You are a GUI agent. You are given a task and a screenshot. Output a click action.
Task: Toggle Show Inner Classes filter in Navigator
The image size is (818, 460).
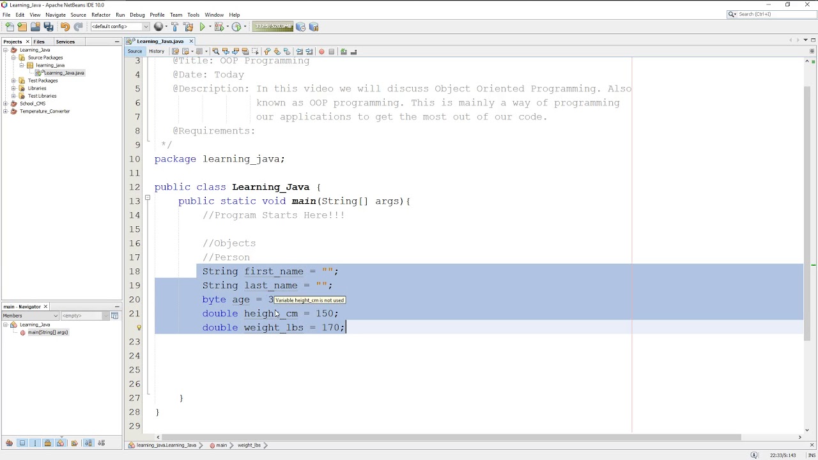(x=60, y=443)
